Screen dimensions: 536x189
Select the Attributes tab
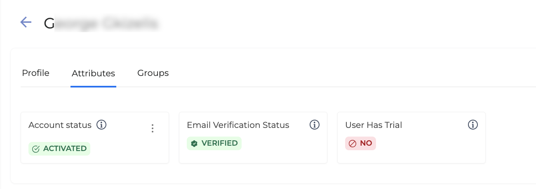coord(93,73)
